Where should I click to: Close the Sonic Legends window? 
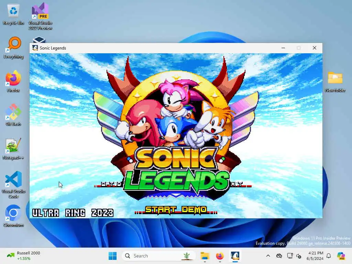click(315, 48)
